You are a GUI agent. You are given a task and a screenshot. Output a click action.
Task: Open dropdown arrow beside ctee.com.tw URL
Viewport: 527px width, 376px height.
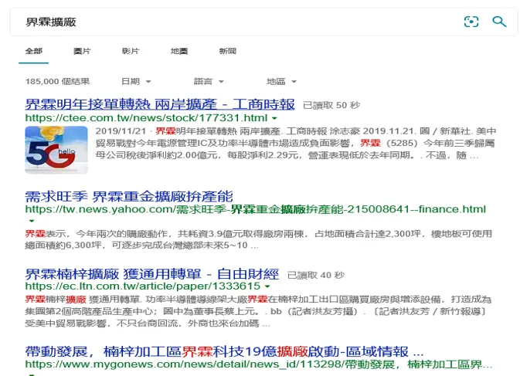tap(274, 118)
